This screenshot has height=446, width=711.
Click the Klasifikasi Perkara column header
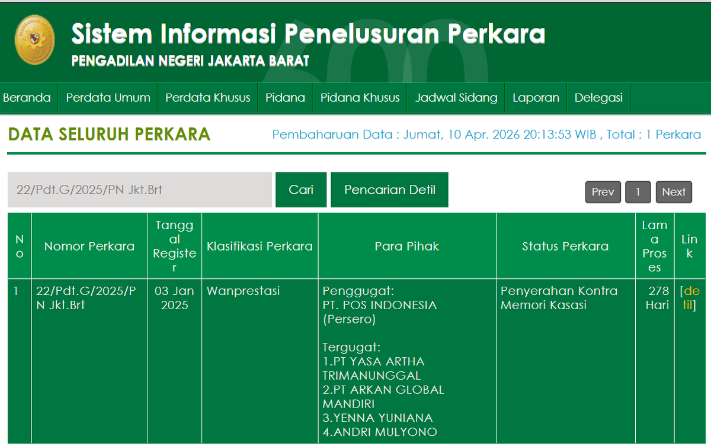click(260, 246)
